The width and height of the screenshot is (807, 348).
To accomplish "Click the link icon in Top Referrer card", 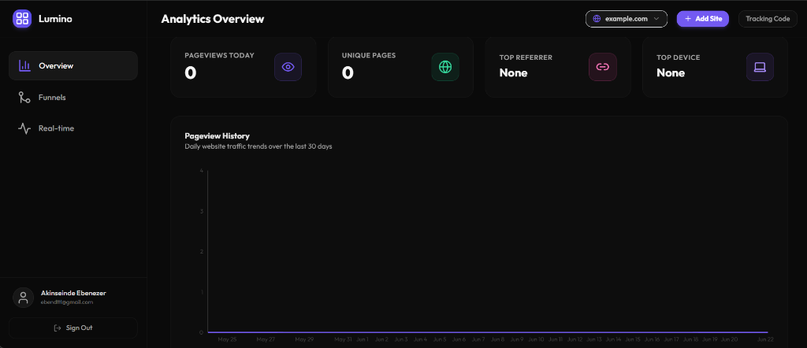I will point(603,67).
